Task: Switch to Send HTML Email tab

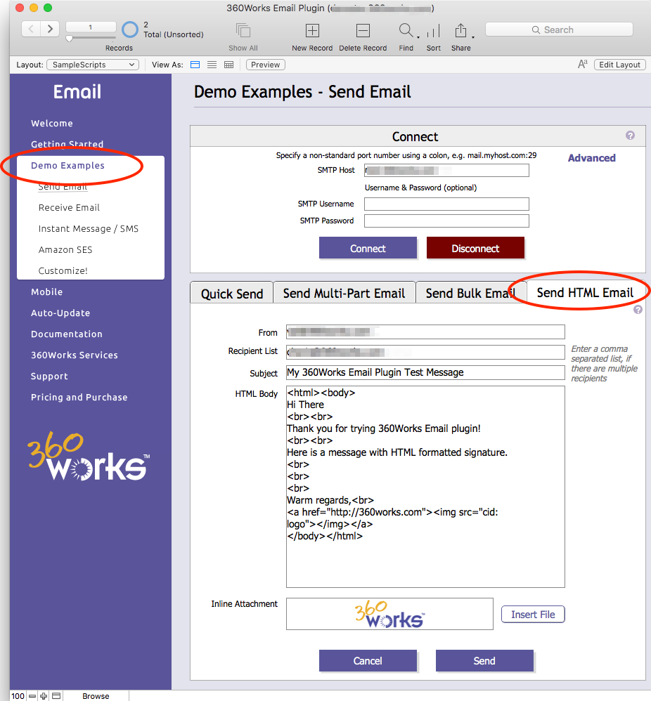Action: tap(585, 292)
